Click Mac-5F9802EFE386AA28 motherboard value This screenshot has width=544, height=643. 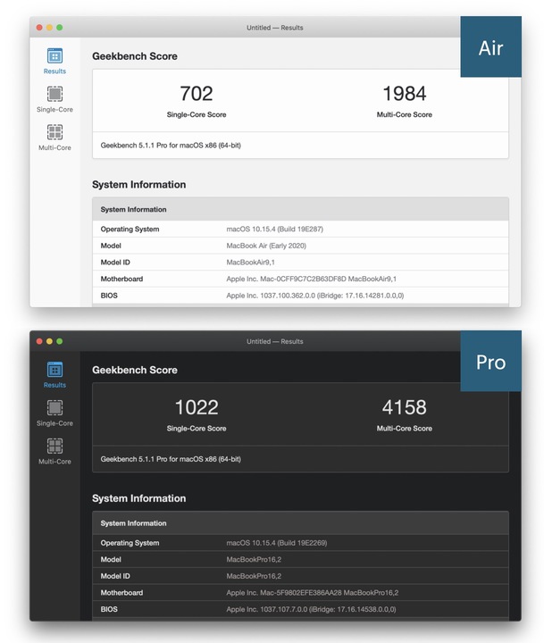tap(313, 593)
